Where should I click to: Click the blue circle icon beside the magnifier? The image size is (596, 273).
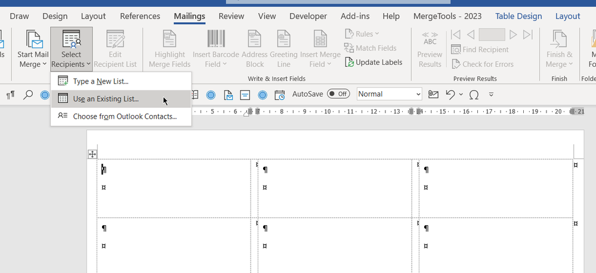(45, 95)
